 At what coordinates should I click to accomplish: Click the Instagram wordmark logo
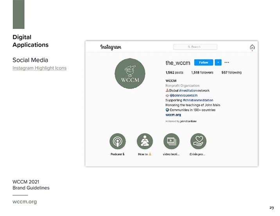click(x=111, y=47)
